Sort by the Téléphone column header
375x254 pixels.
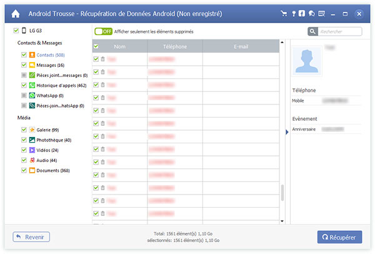[x=175, y=46]
